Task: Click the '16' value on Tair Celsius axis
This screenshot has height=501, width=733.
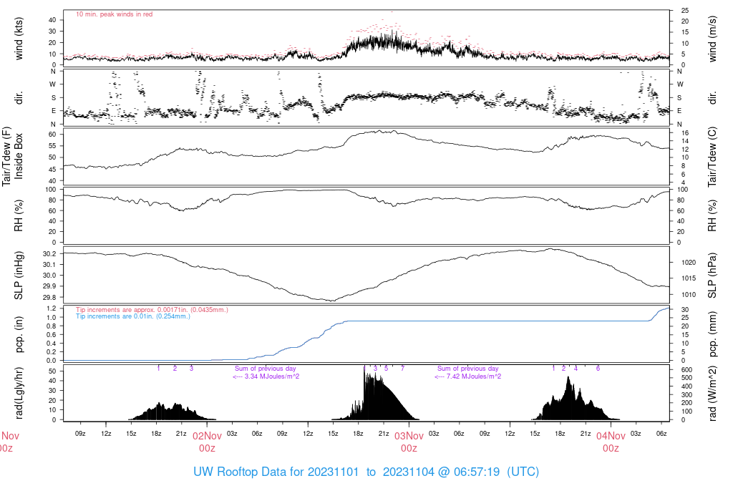Action: pos(685,133)
